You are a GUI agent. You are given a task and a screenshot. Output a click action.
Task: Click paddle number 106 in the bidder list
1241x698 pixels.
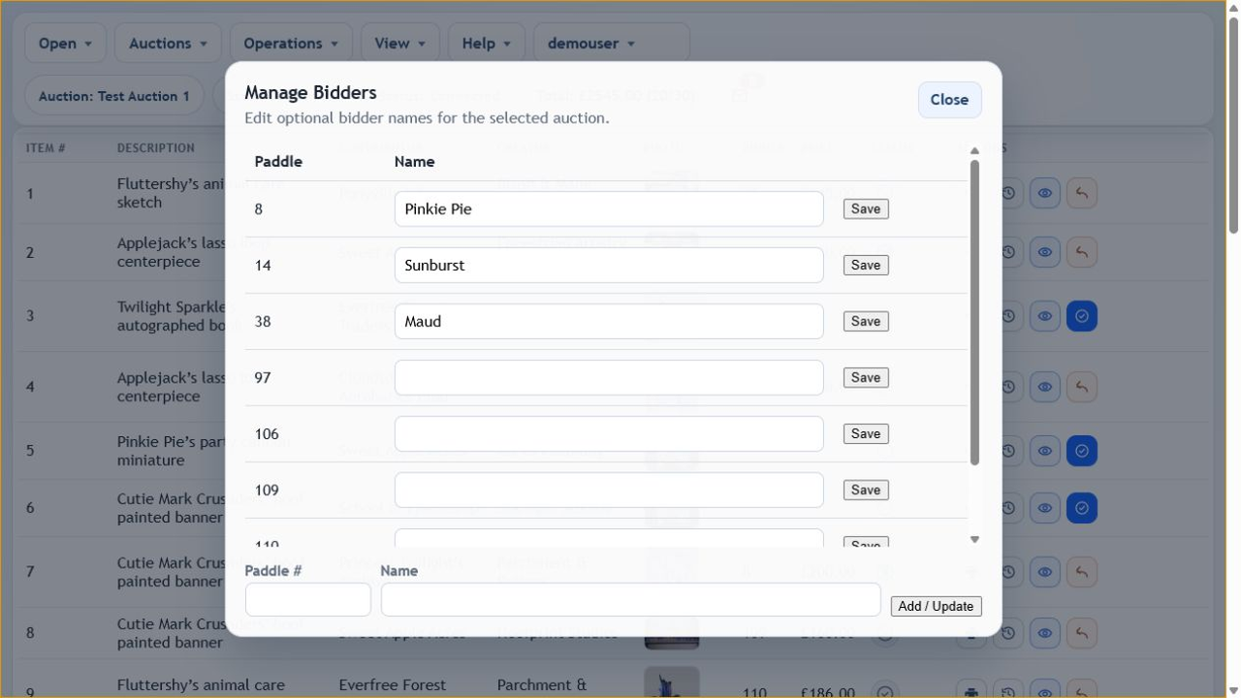[x=267, y=434]
